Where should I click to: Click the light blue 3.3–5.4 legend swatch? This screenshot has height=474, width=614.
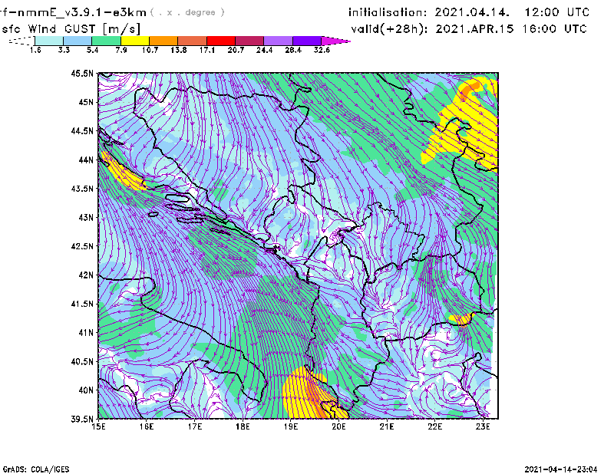click(78, 41)
